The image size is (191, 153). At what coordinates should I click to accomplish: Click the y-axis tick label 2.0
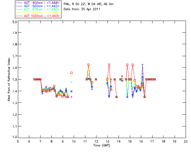coord(15,22)
